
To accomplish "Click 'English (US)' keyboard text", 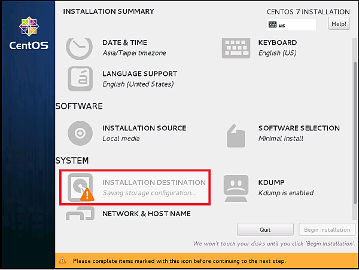I will tap(278, 53).
